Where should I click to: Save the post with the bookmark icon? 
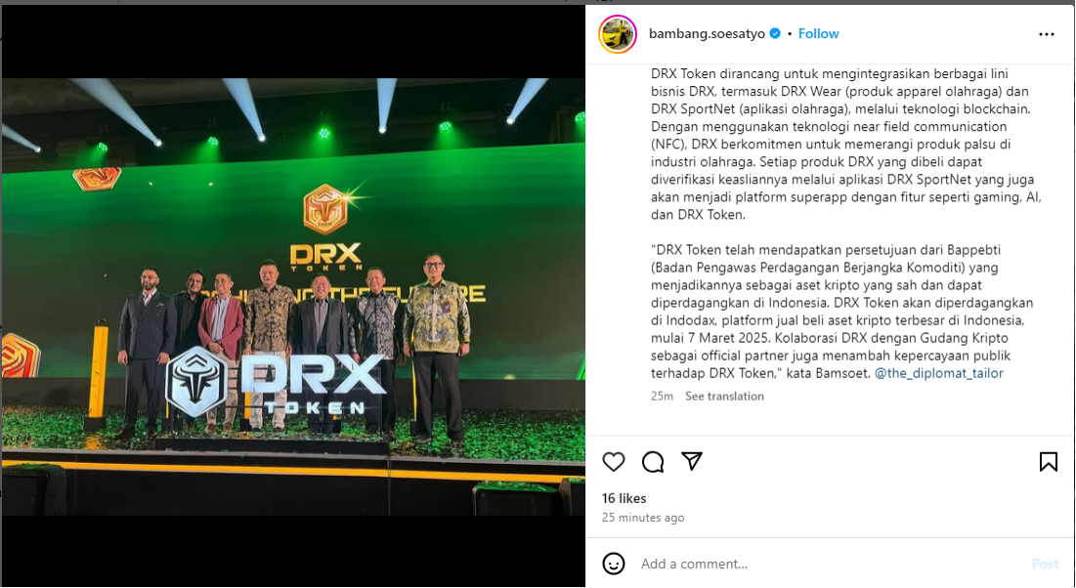[x=1048, y=462]
